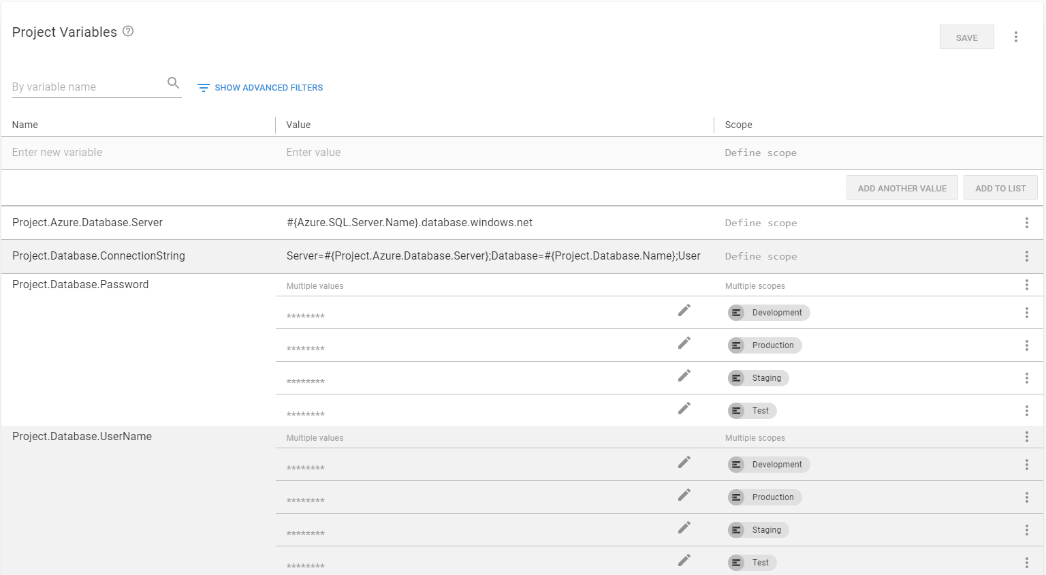
Task: Select the Development scope chip under Password
Action: (x=769, y=313)
